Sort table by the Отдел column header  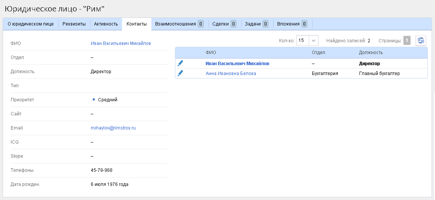[x=318, y=53]
